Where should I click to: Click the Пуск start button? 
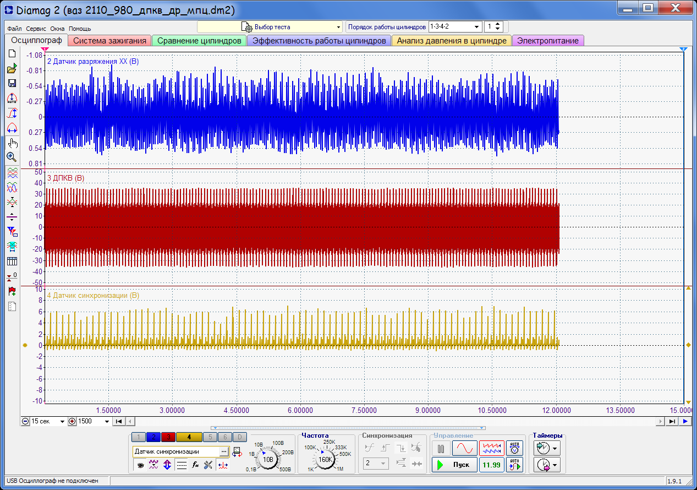tap(454, 465)
